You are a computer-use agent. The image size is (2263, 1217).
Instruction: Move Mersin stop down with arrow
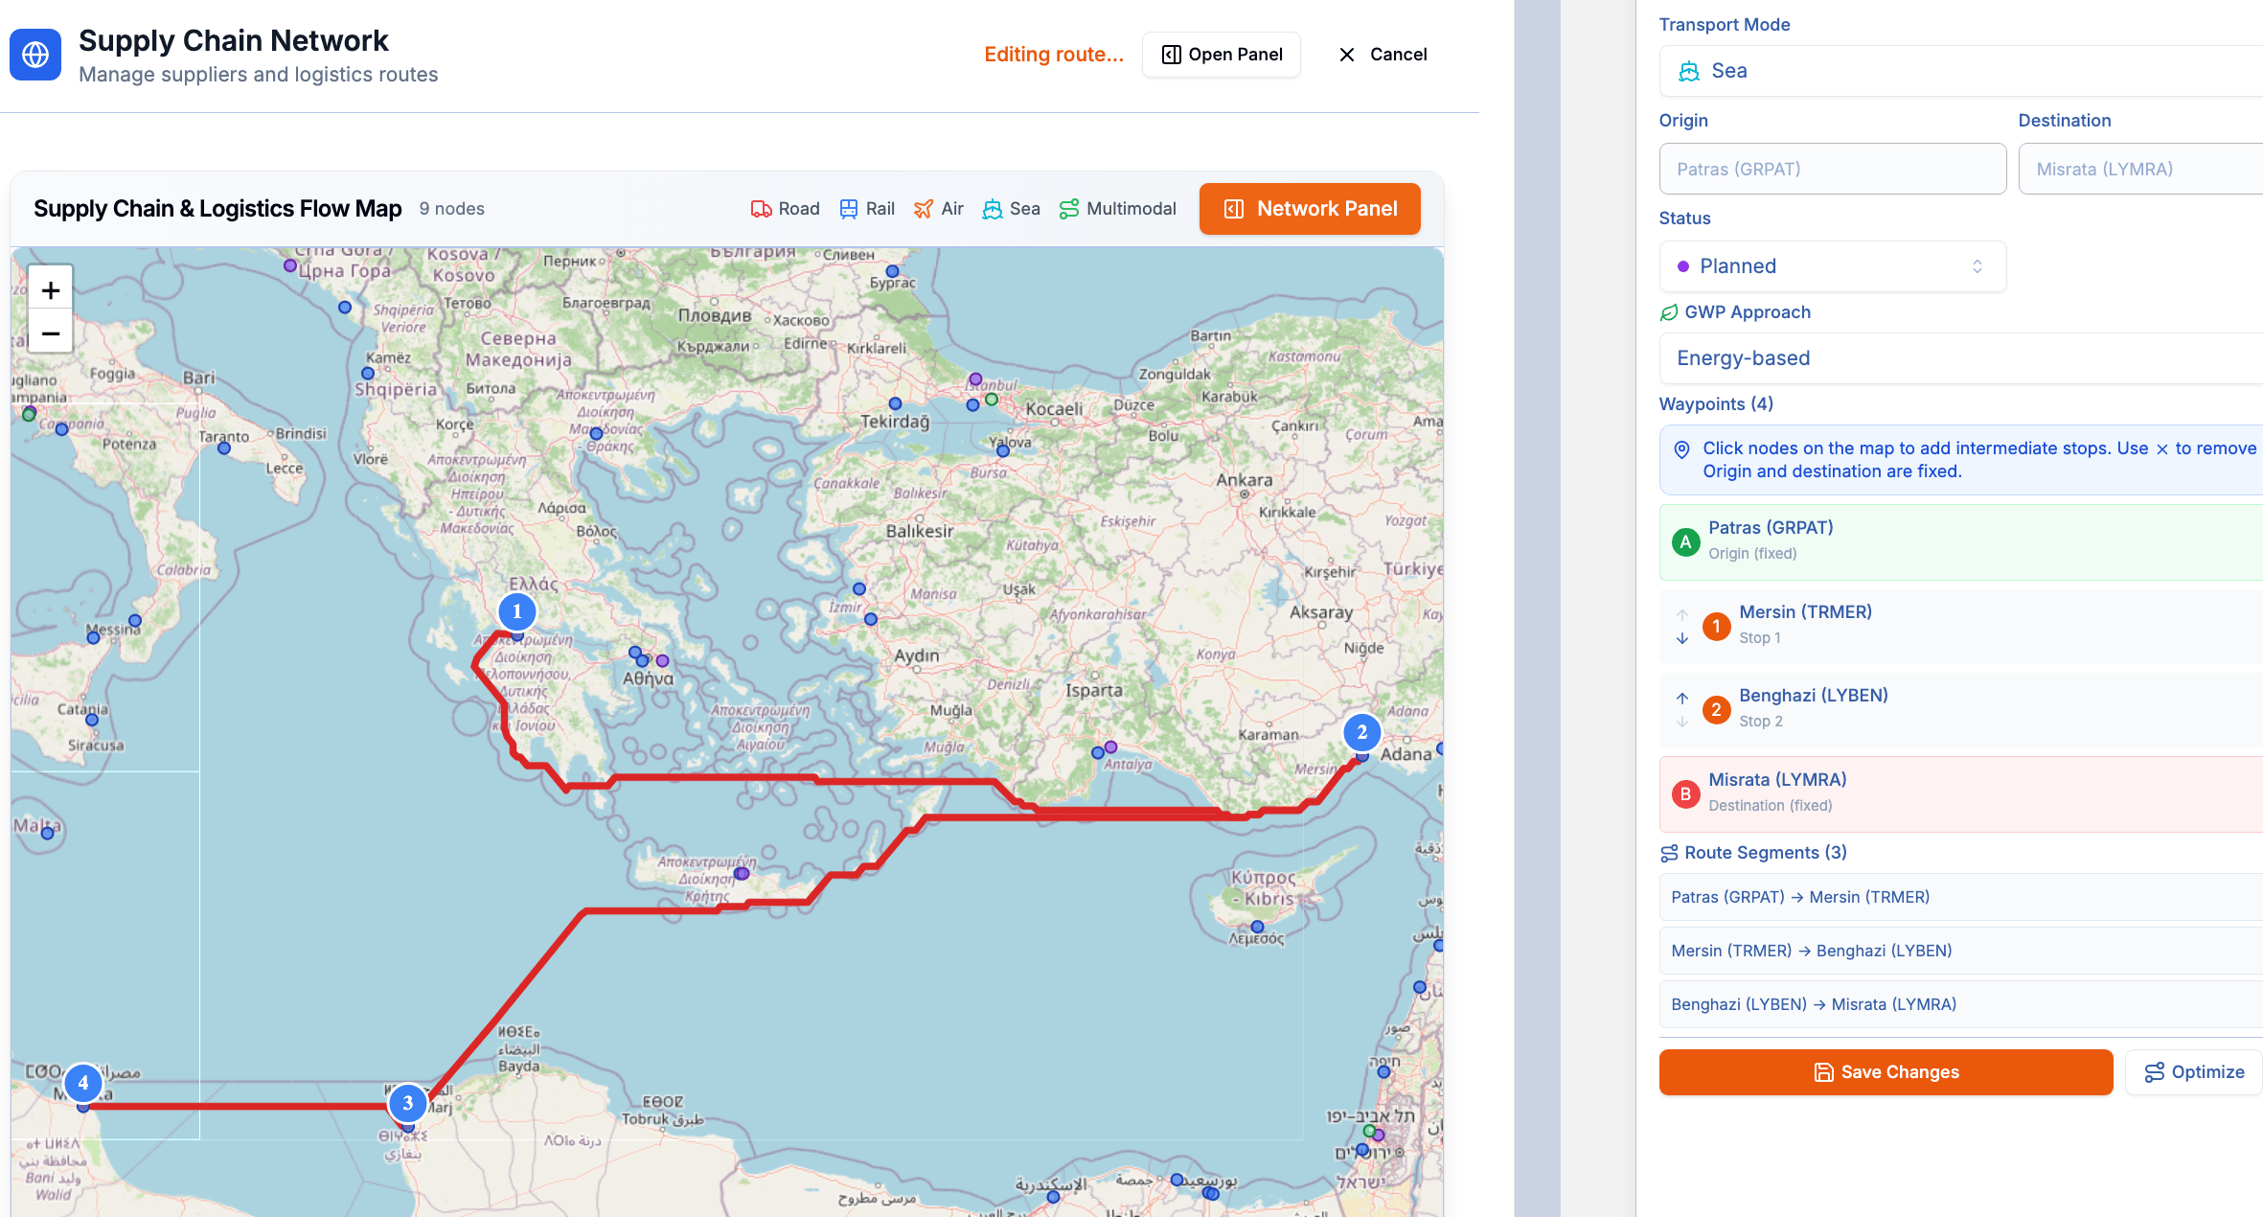point(1682,638)
